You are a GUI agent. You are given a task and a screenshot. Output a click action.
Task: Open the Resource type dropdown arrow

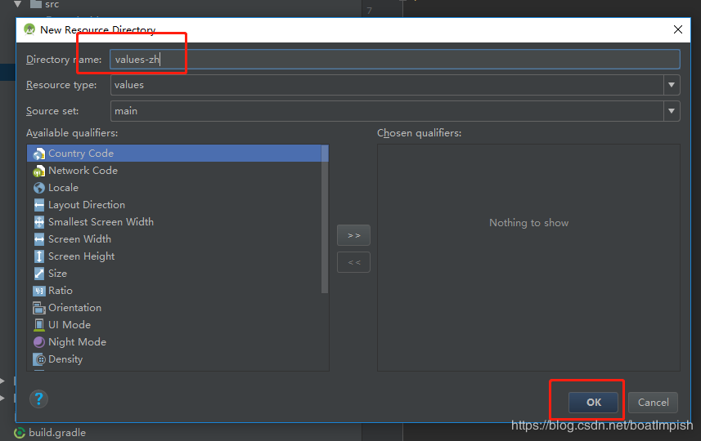pyautogui.click(x=672, y=85)
